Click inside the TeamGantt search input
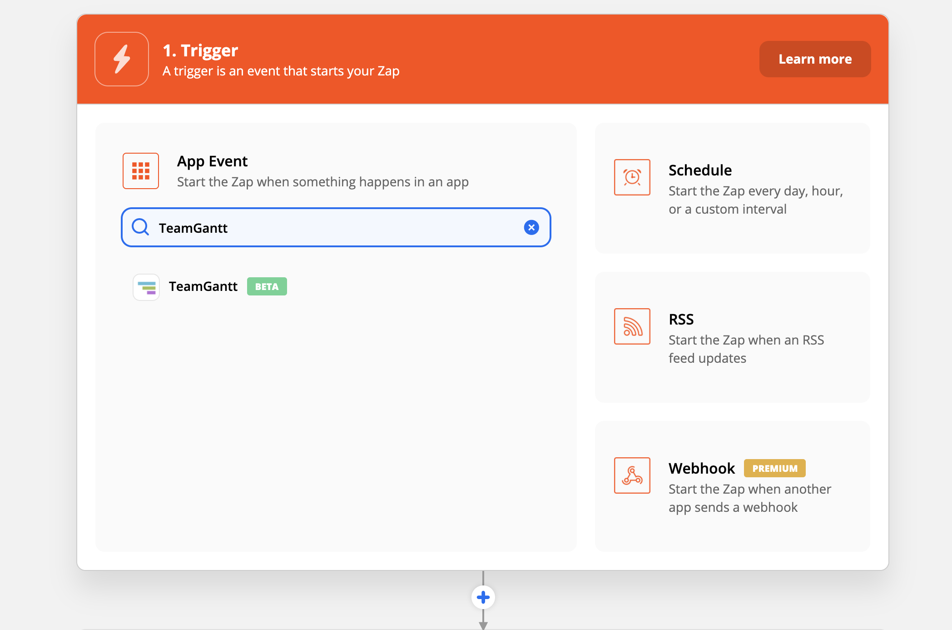Screen dimensions: 952x630 (318, 227)
